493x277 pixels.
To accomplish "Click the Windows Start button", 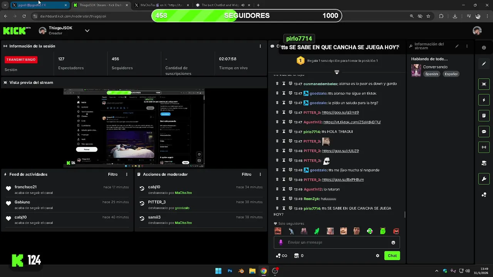I will click(218, 271).
